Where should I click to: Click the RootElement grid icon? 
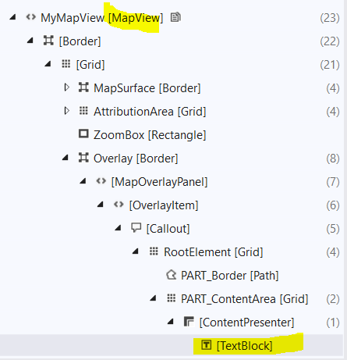(154, 251)
